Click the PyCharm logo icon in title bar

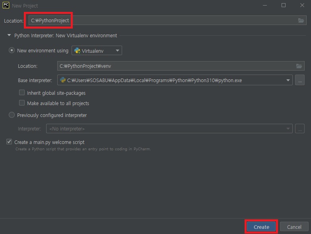[6, 5]
